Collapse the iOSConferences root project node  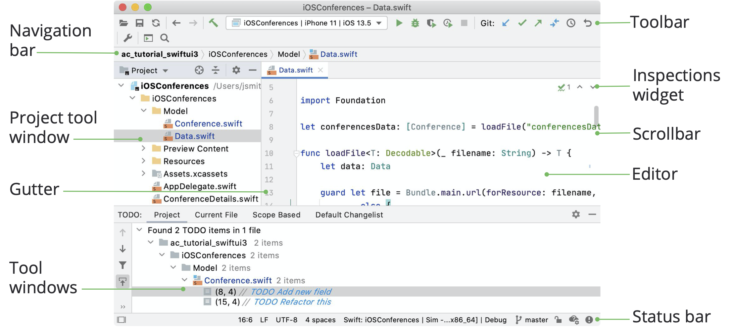coord(121,85)
